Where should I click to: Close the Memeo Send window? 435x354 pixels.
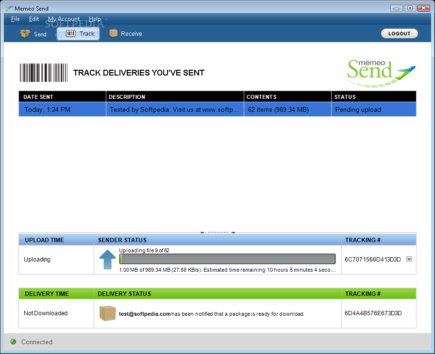coord(424,8)
